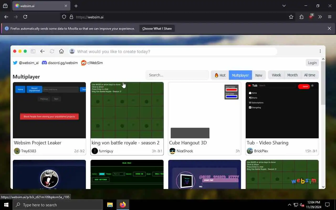Screen dimensions: 336x210
Task: Open the green terminal chat project thumbnail
Action: click(x=127, y=174)
